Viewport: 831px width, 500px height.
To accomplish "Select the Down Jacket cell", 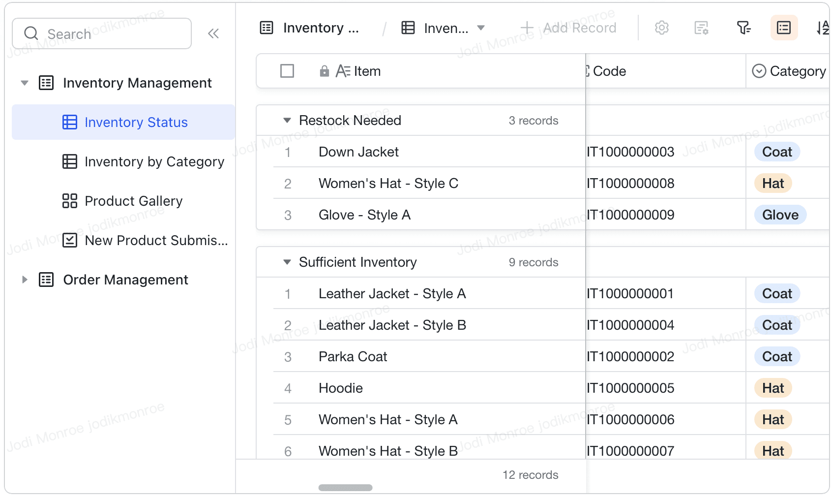I will [x=358, y=152].
